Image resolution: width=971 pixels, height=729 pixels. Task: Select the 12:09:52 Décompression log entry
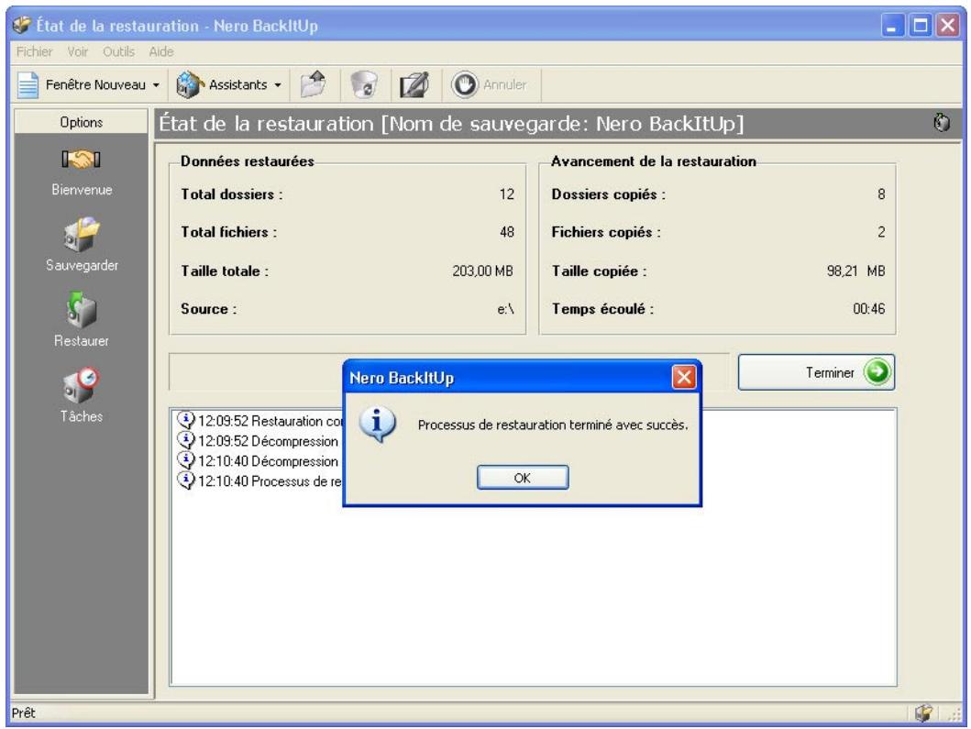pyautogui.click(x=259, y=441)
